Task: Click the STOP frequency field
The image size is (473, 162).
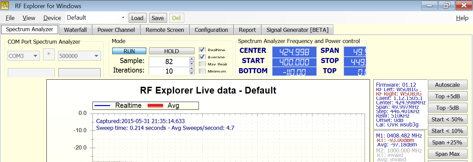Action: click(355, 62)
